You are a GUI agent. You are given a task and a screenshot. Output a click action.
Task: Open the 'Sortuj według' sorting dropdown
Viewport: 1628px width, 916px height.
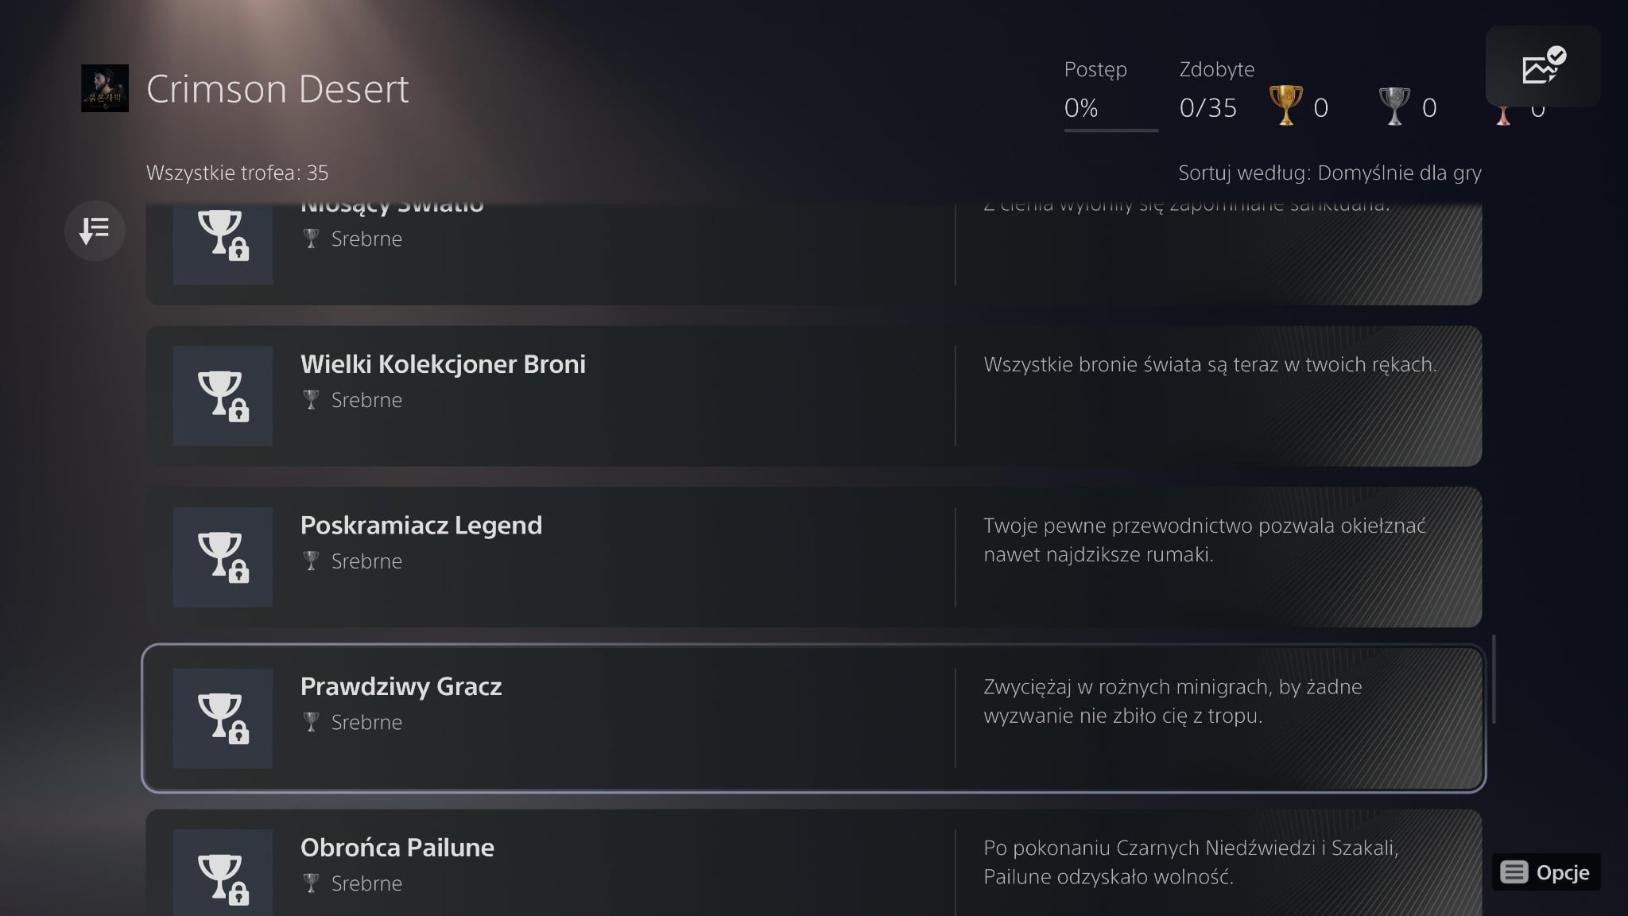coord(1329,173)
